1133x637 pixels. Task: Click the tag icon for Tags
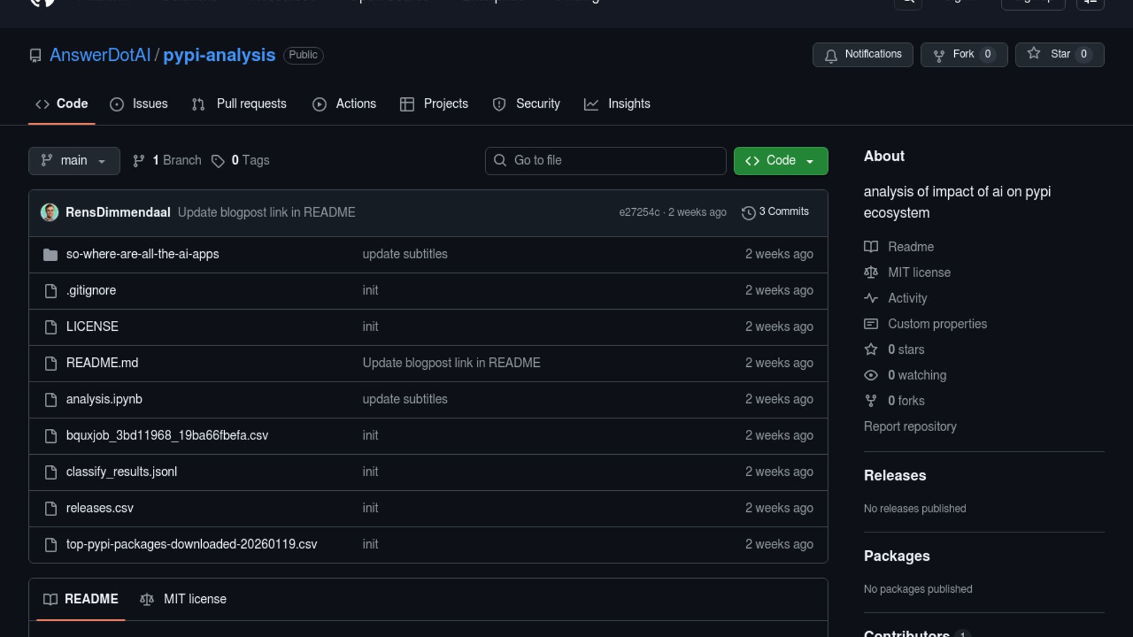click(218, 161)
